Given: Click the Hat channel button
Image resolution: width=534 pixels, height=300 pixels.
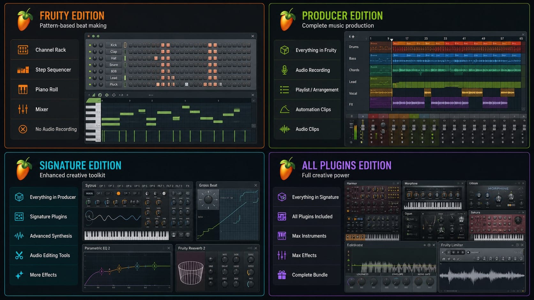Looking at the screenshot, I should tap(114, 58).
